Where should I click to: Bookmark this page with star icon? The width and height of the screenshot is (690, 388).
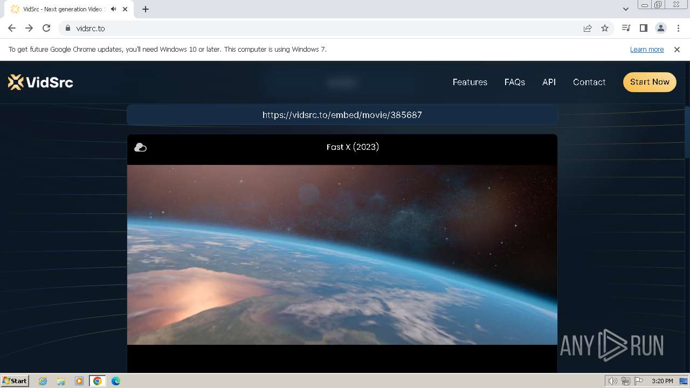[605, 28]
